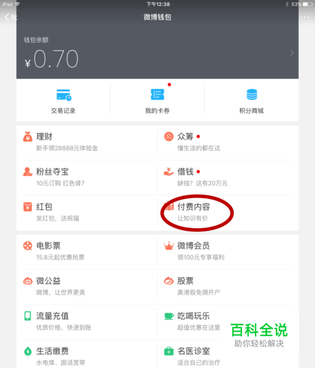Go back to 我 page
Screen dimensions: 315x368
pyautogui.click(x=11, y=17)
